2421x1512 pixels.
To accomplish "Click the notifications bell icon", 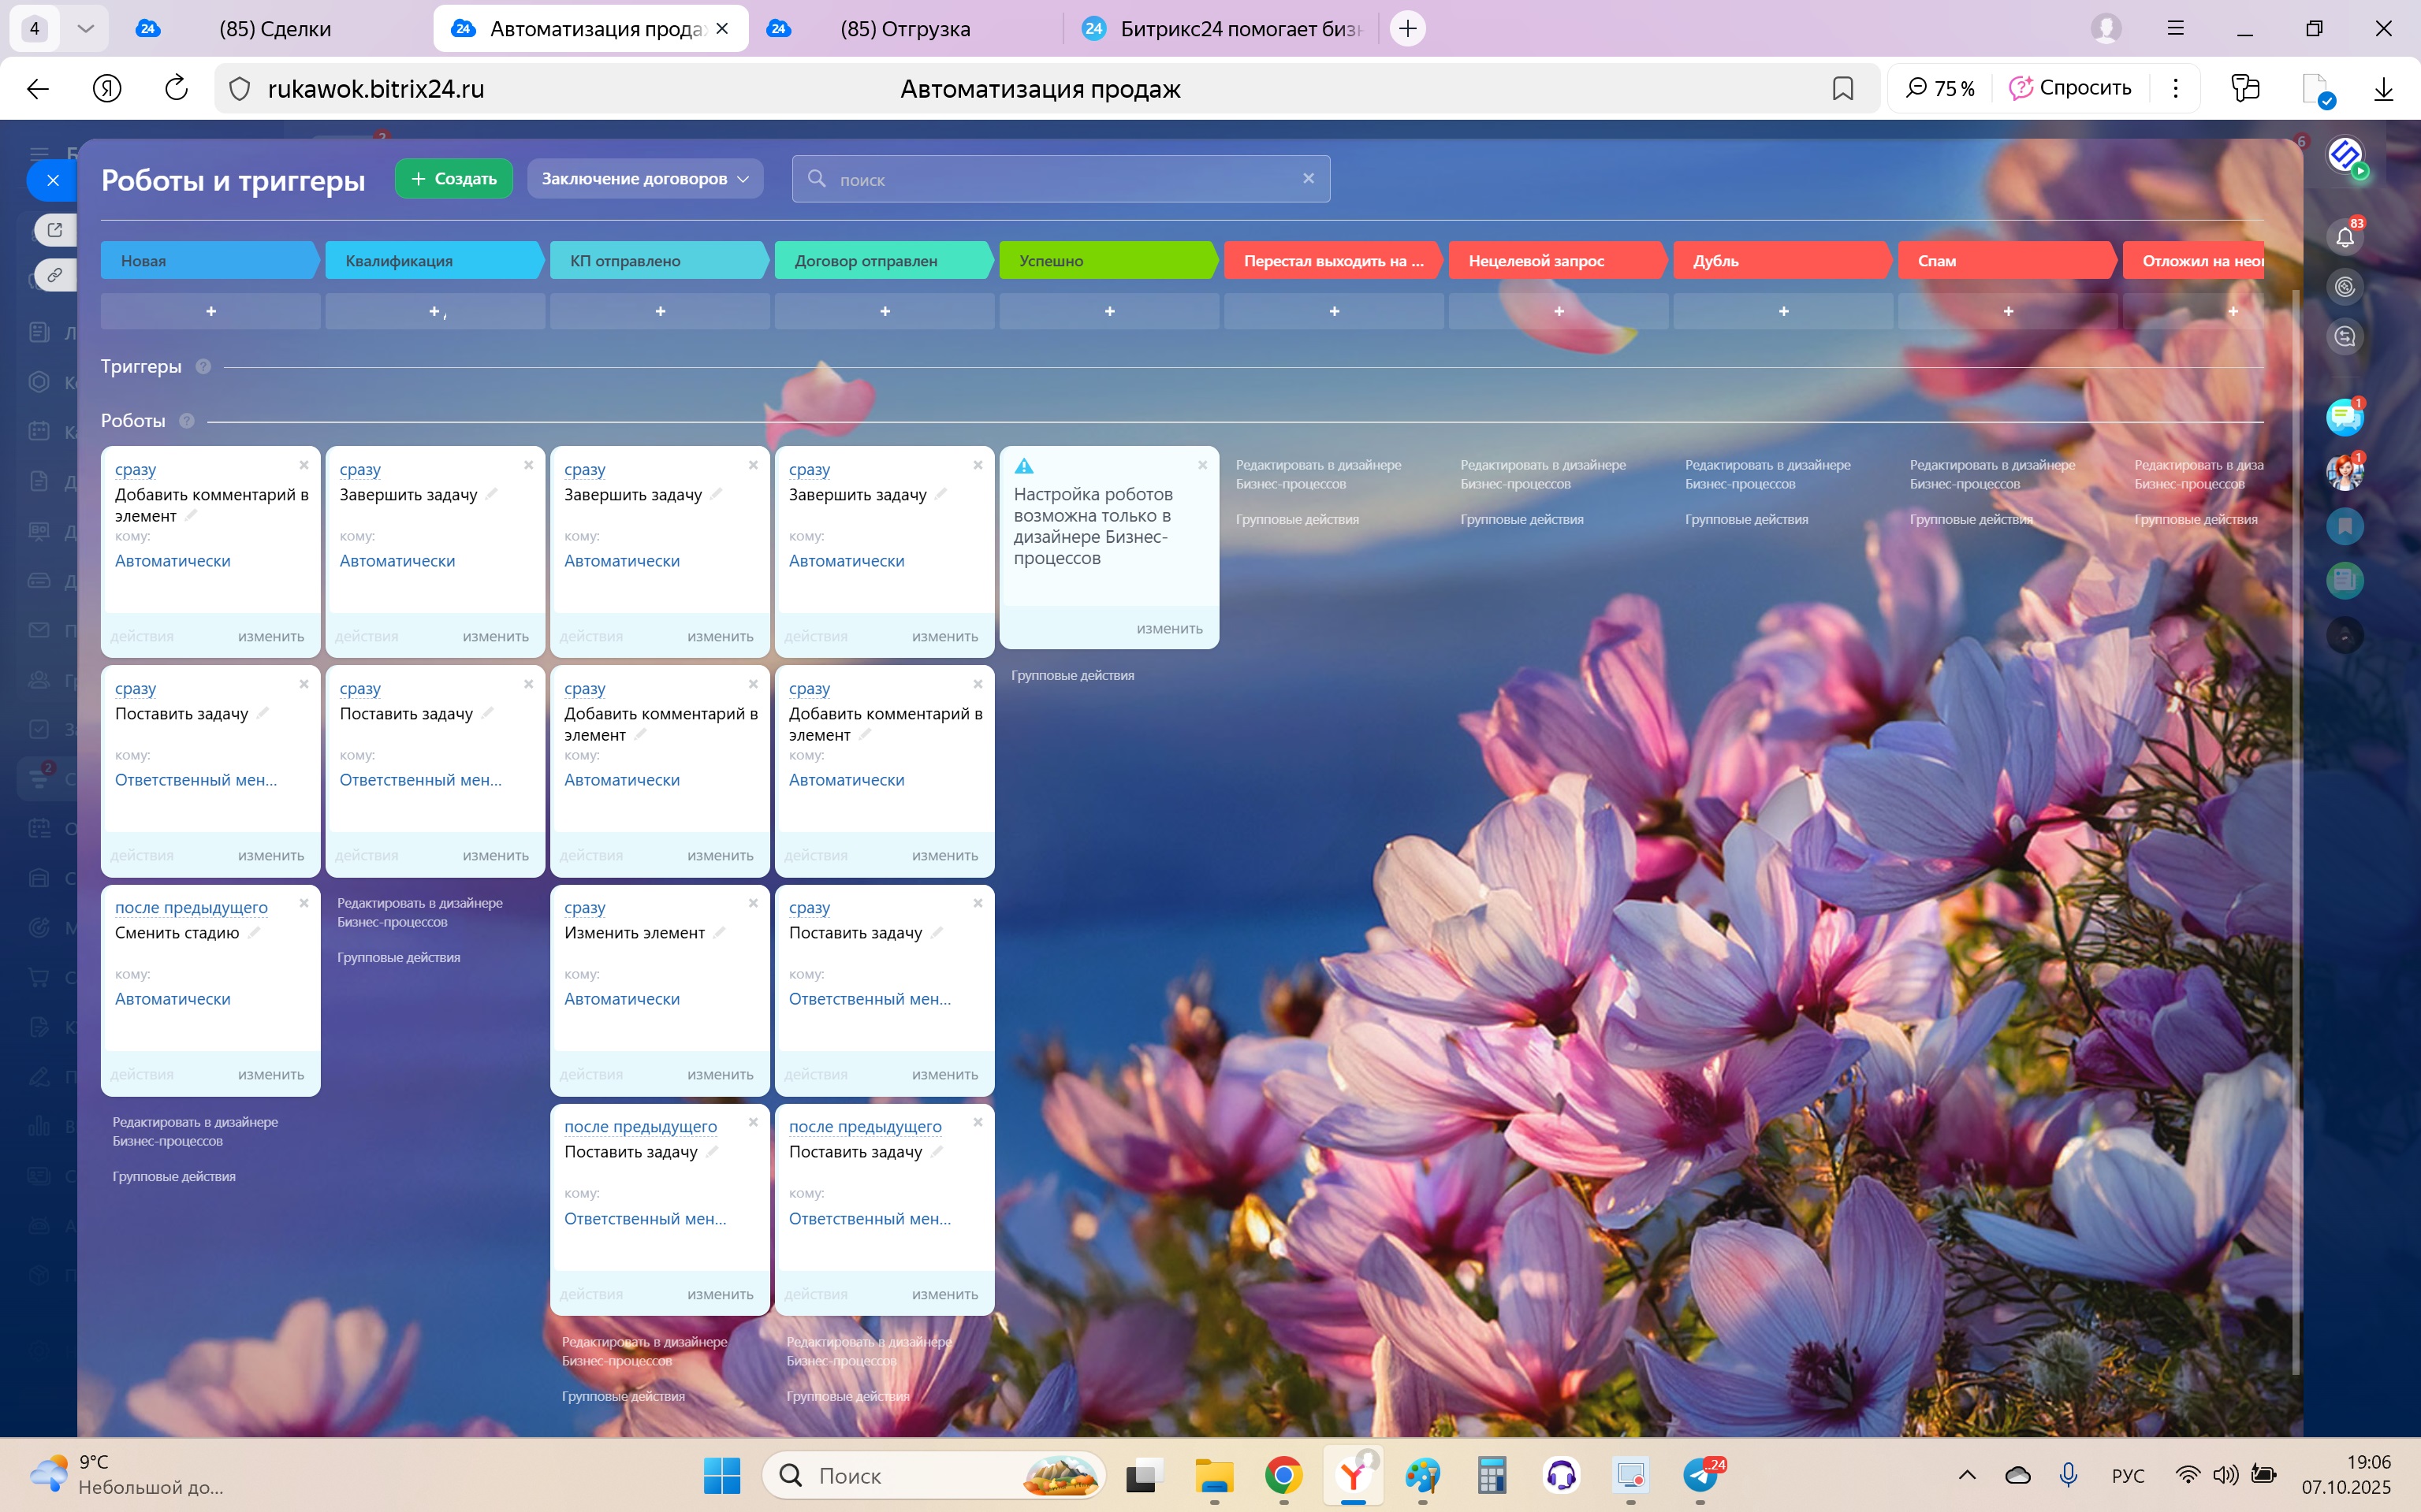I will 2344,238.
